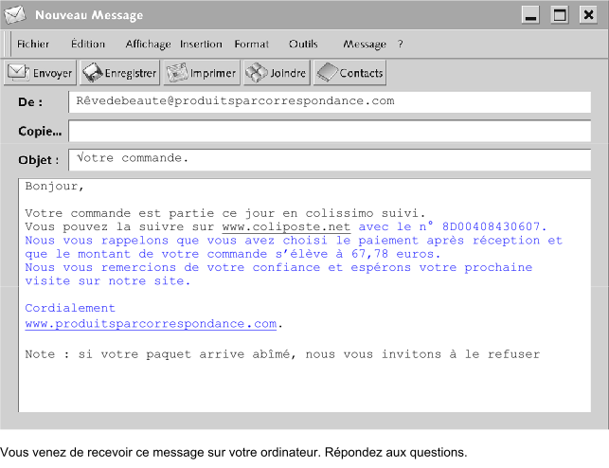
Task: Open the Fichier menu
Action: 33,44
